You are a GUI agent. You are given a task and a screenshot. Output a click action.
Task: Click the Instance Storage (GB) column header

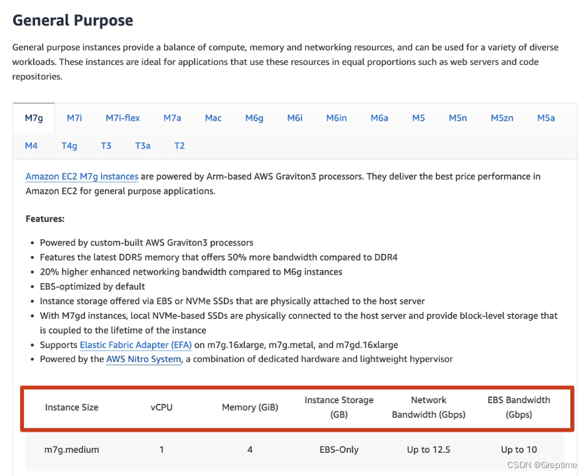click(339, 407)
